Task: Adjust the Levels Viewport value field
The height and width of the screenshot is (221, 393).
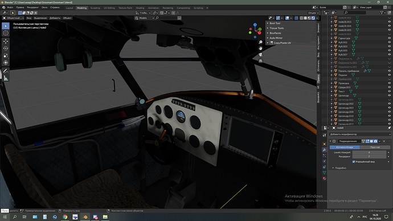Action: [369, 152]
